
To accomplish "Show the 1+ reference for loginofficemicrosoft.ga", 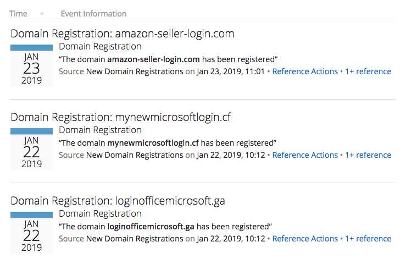I will tap(368, 239).
